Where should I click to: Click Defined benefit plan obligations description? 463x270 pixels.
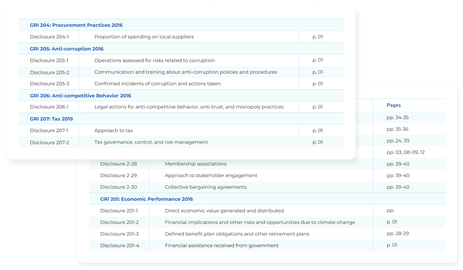(x=237, y=234)
